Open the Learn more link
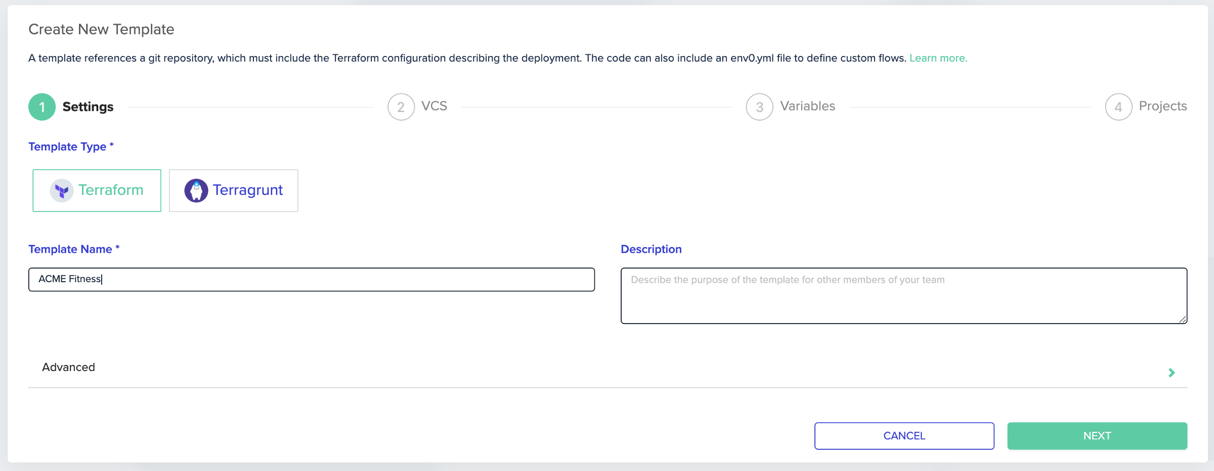This screenshot has height=471, width=1214. point(938,58)
